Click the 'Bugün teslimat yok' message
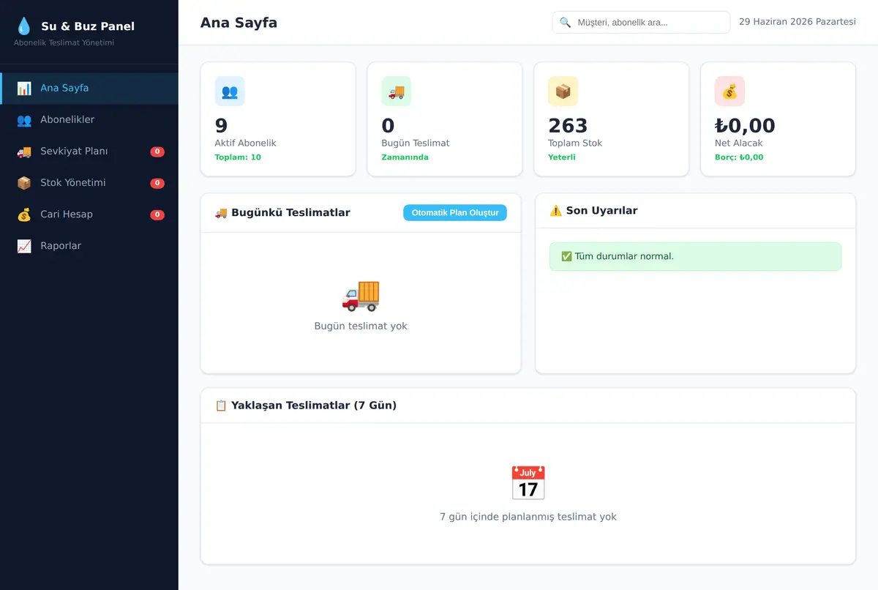The image size is (878, 590). coord(361,326)
